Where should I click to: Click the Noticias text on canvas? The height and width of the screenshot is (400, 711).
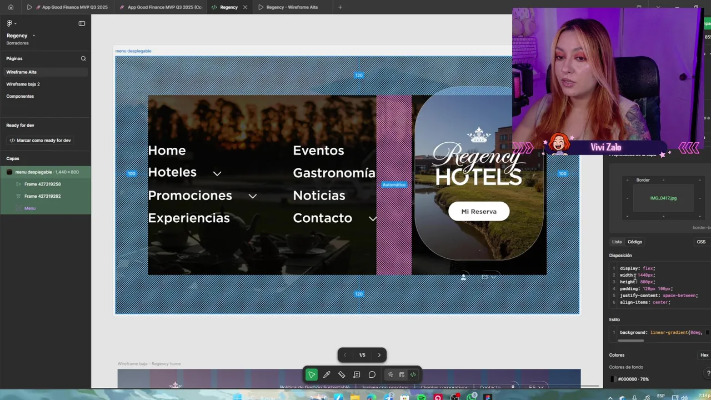[x=319, y=196]
